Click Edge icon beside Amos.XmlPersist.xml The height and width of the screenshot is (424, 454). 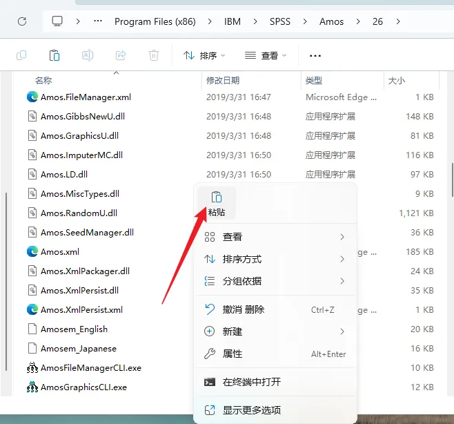[x=32, y=309]
